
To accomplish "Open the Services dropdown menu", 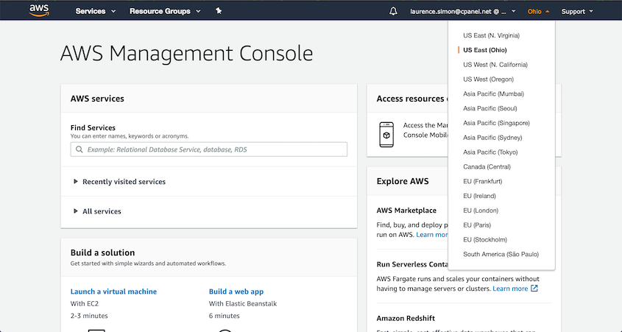I will point(96,12).
